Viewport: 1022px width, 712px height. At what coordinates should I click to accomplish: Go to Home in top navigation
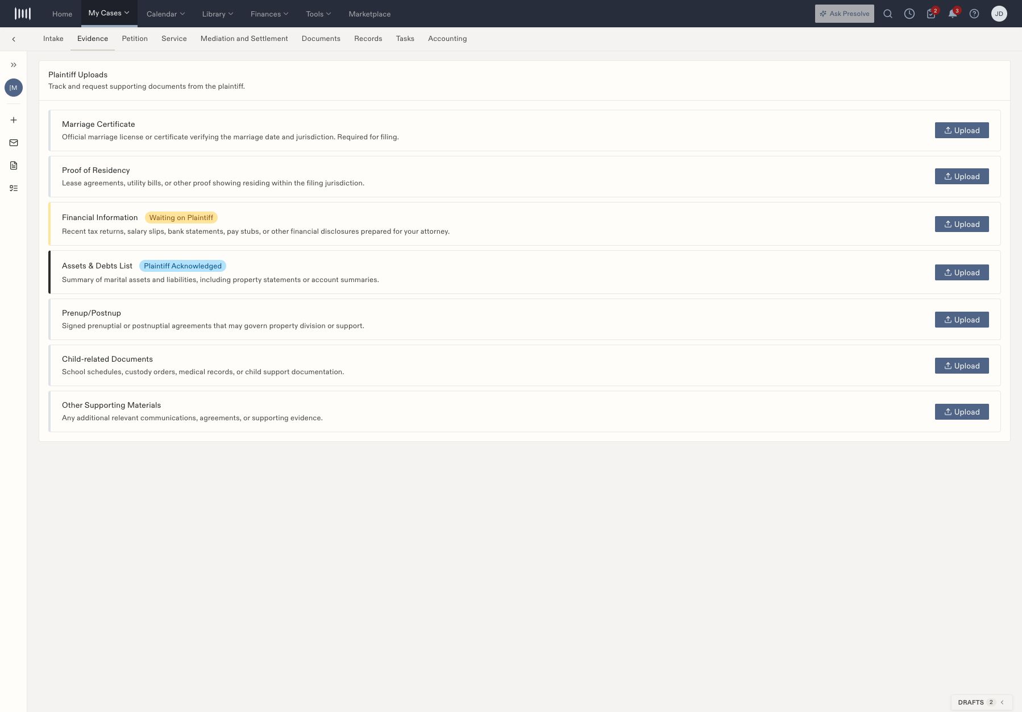click(62, 14)
